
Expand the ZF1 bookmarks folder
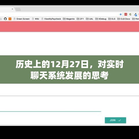click(80, 19)
